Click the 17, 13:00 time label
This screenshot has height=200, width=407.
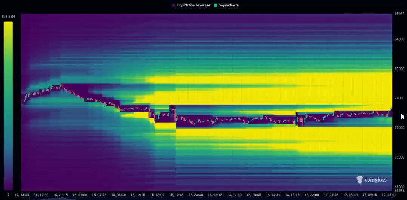tap(389, 195)
